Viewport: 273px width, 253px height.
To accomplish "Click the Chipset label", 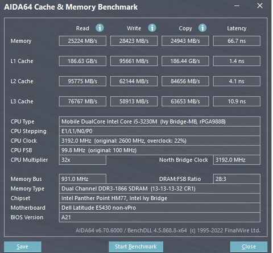I will [x=20, y=198].
